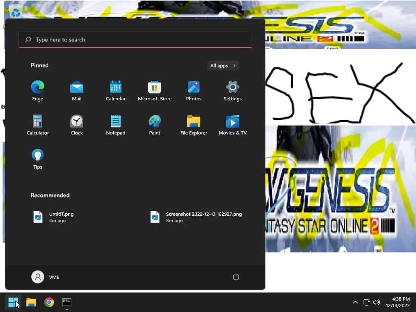Open File Explorer from pinned apps
The height and width of the screenshot is (312, 416).
coord(194,125)
